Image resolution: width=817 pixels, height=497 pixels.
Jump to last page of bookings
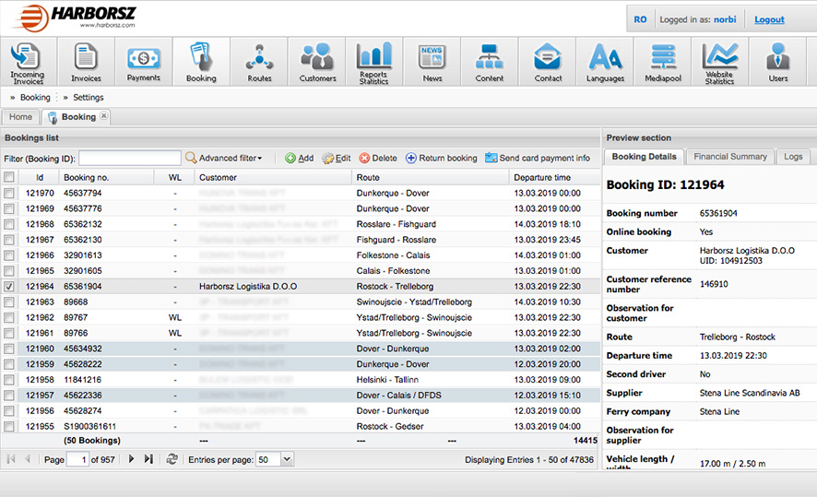[x=148, y=459]
